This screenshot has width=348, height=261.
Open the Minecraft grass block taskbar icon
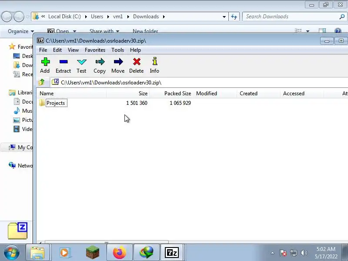point(93,253)
